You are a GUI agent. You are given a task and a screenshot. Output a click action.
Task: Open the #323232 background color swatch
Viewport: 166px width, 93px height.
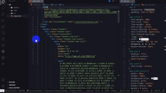(145, 10)
